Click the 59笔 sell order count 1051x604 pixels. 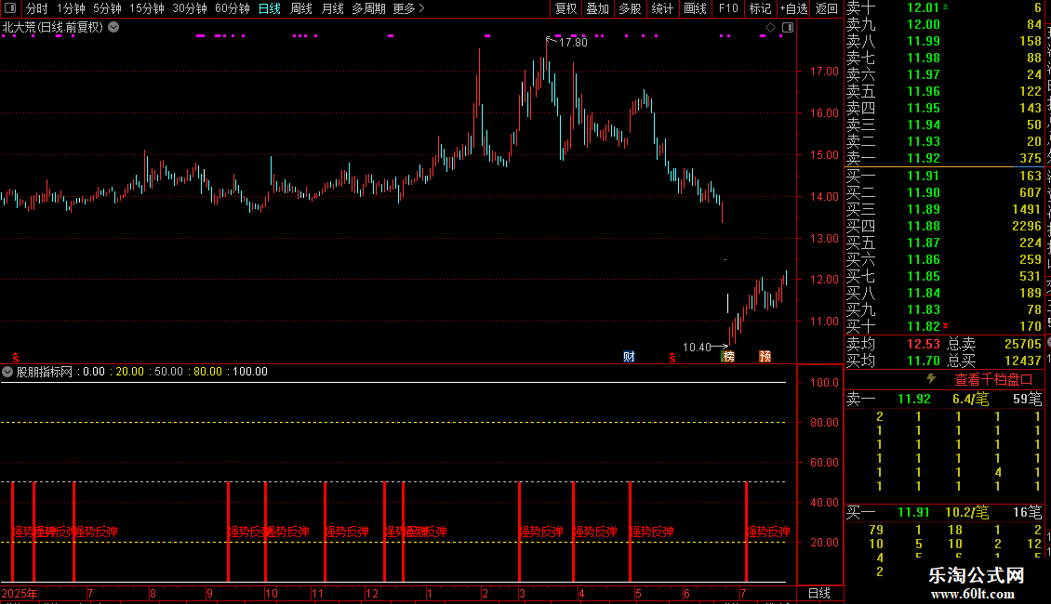1027,399
